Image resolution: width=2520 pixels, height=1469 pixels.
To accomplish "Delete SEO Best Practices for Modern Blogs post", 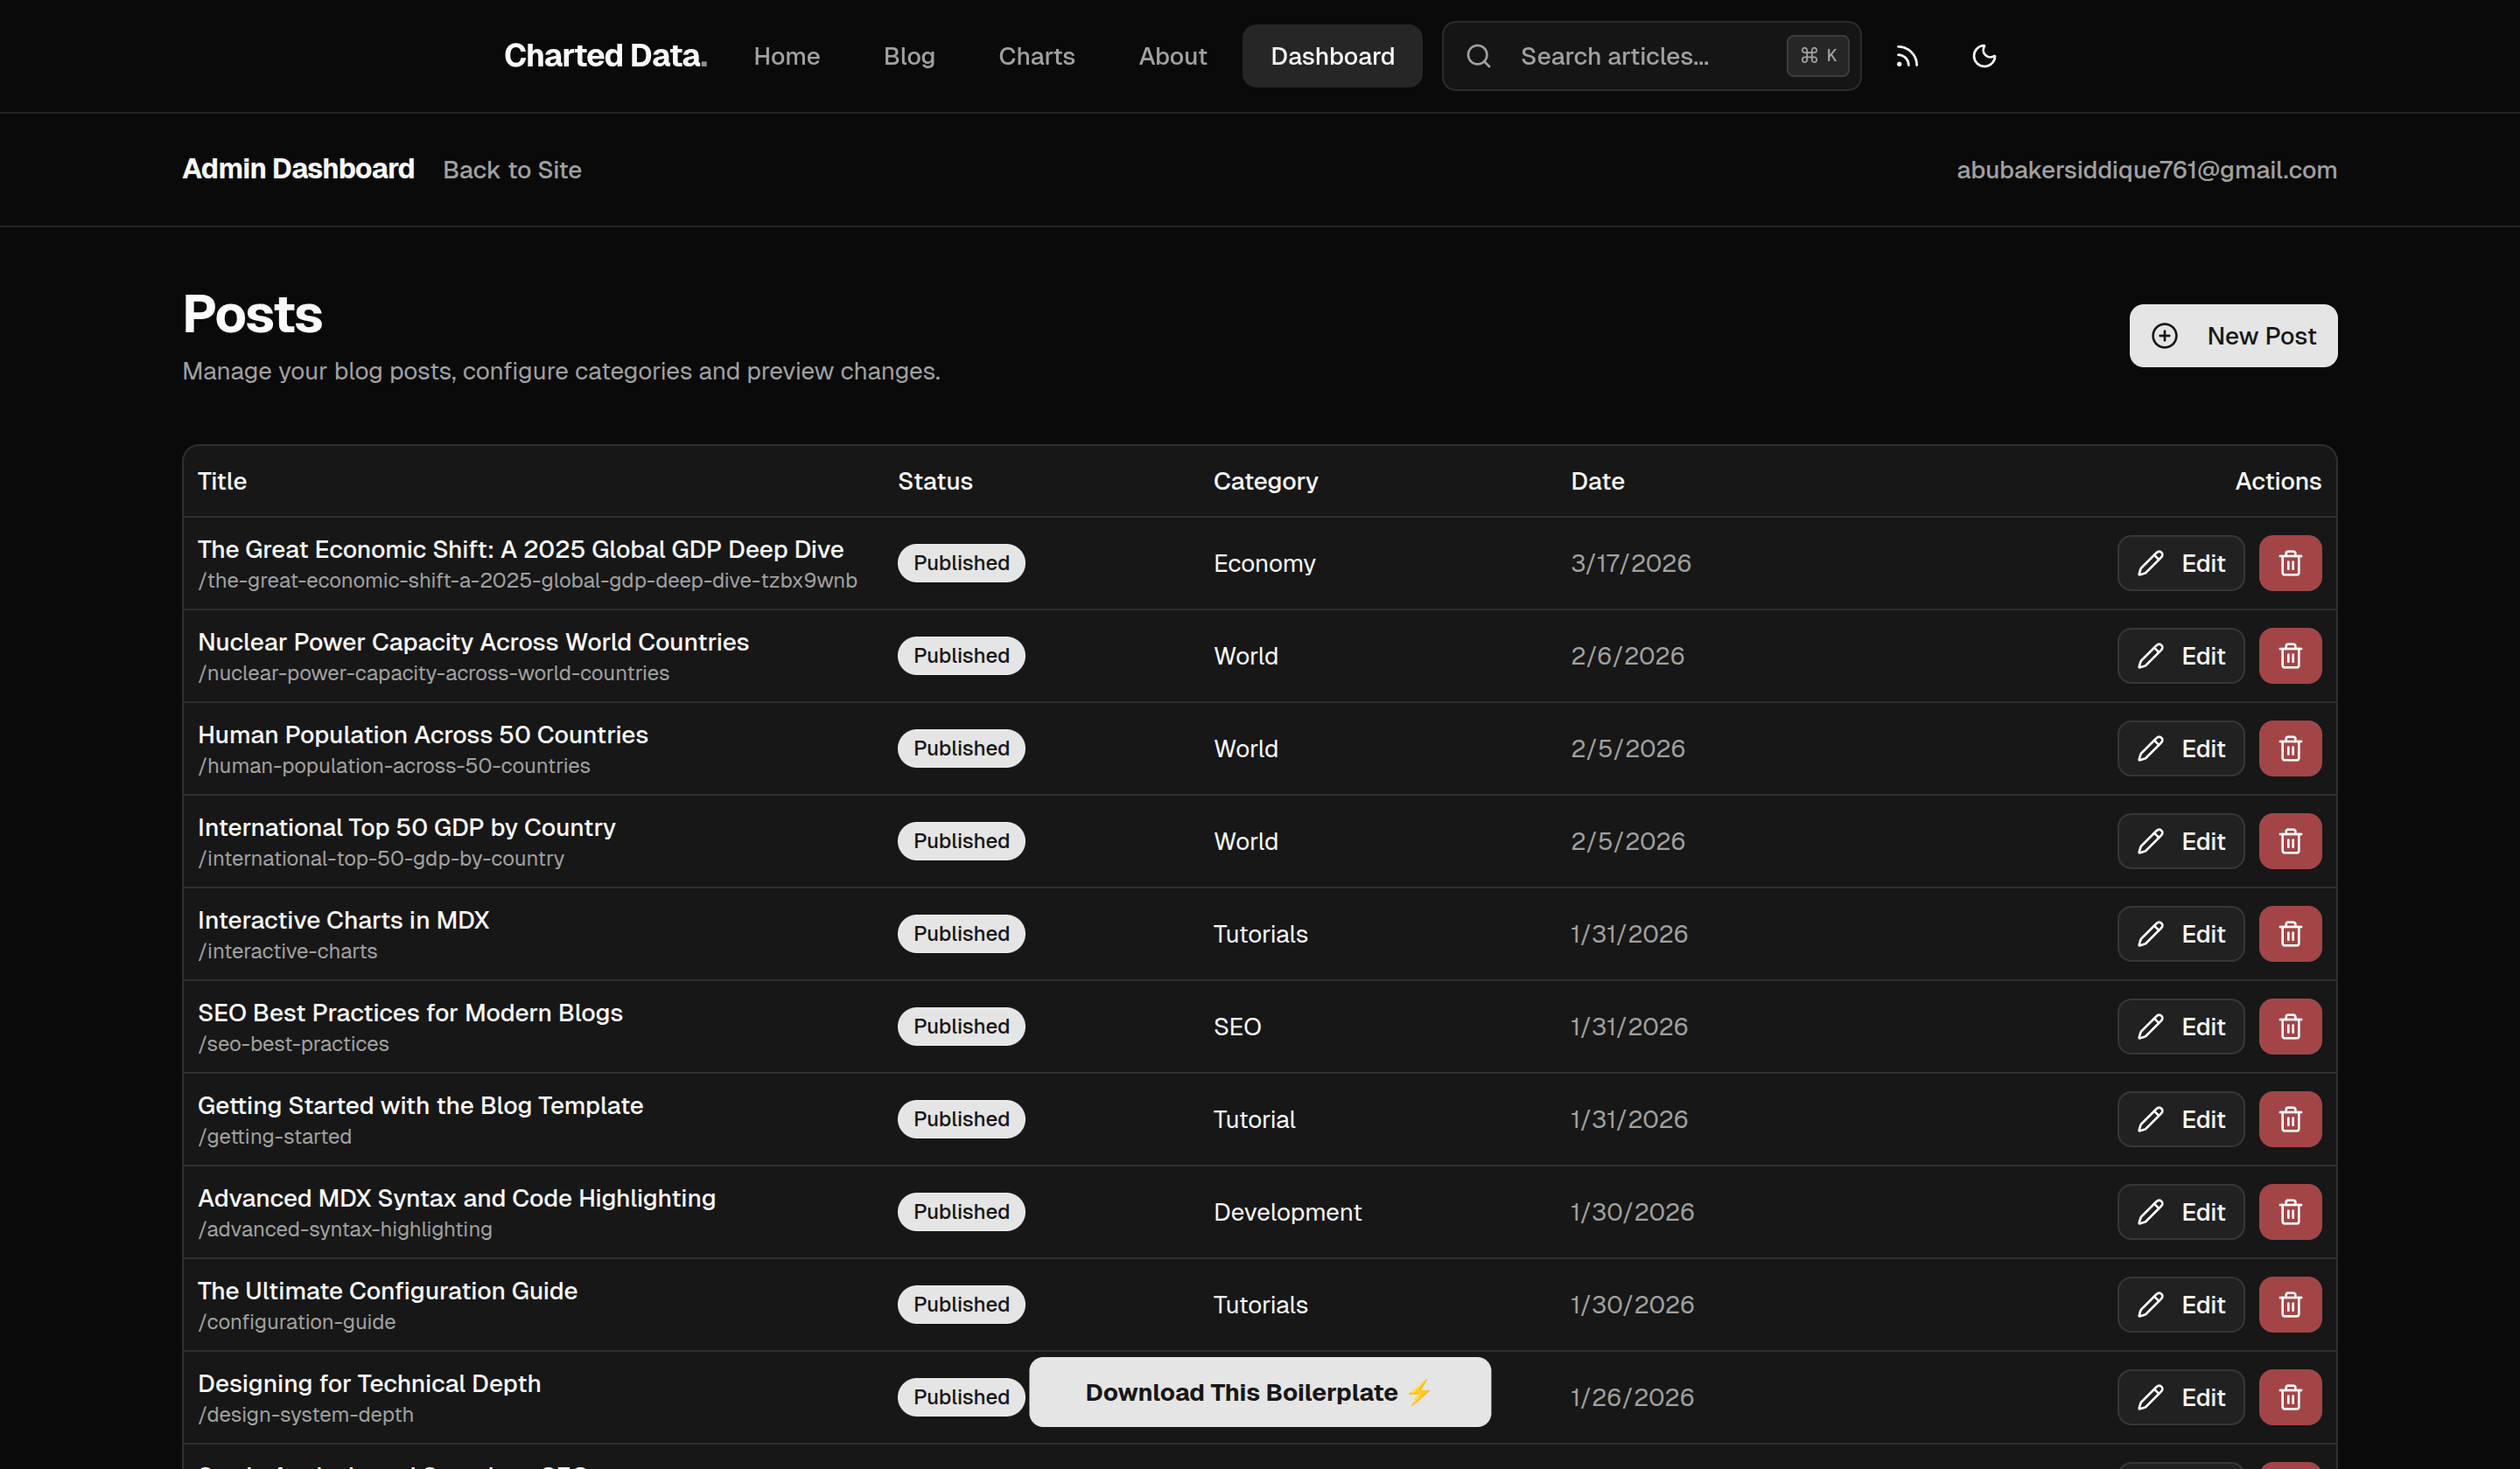I will tap(2289, 1027).
